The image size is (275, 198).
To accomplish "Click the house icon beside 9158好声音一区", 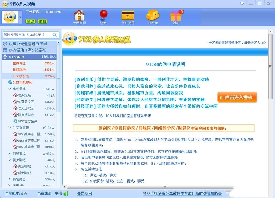I will pos(15,134).
